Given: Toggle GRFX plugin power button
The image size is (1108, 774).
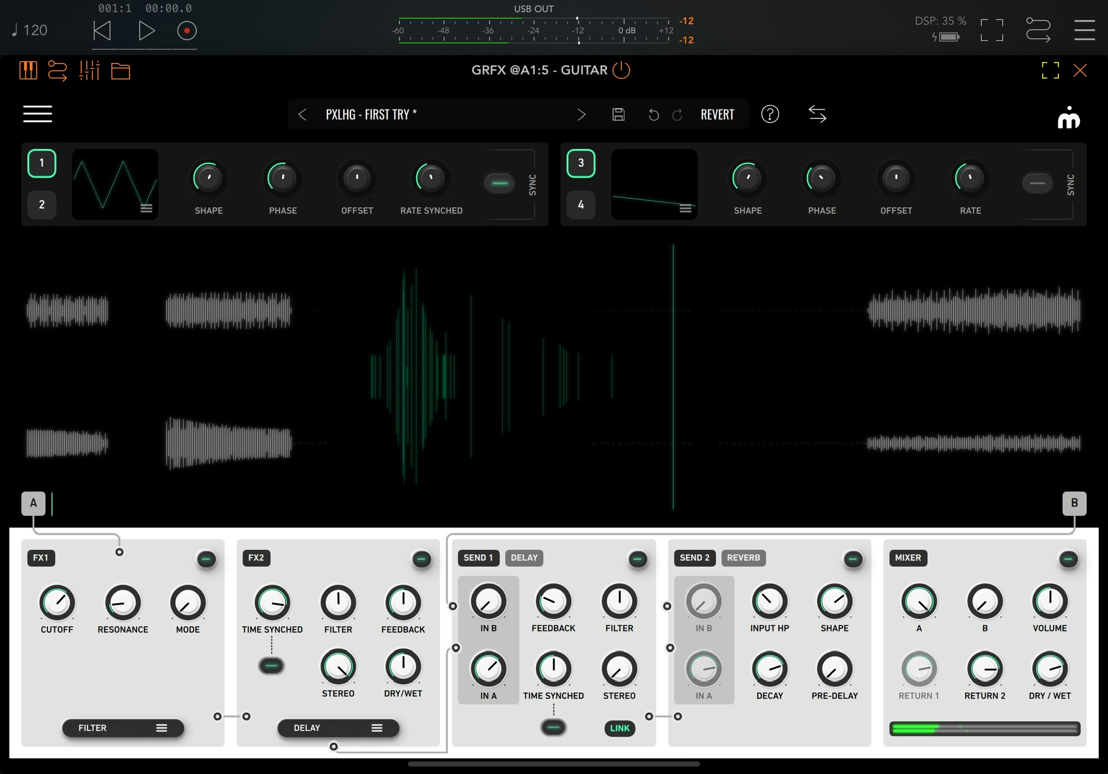Looking at the screenshot, I should click(x=621, y=70).
